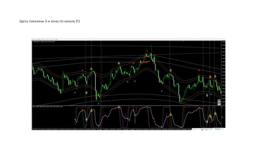This screenshot has width=257, height=144.
Task: Switch chart to the M5 timeframe tab
Action: coord(37,39)
